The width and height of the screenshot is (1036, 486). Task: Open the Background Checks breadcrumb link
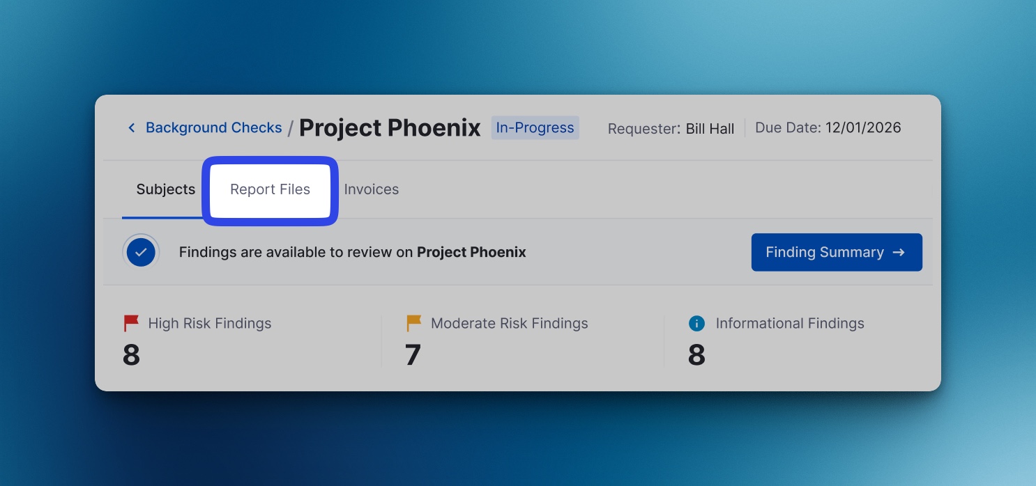click(213, 128)
